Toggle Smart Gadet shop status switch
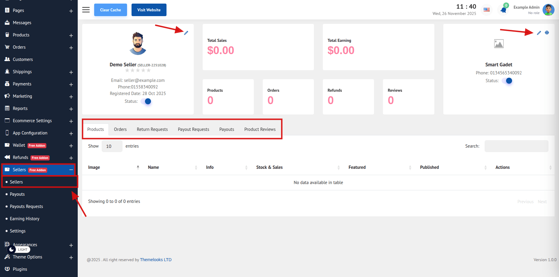The height and width of the screenshot is (277, 559). click(x=507, y=81)
